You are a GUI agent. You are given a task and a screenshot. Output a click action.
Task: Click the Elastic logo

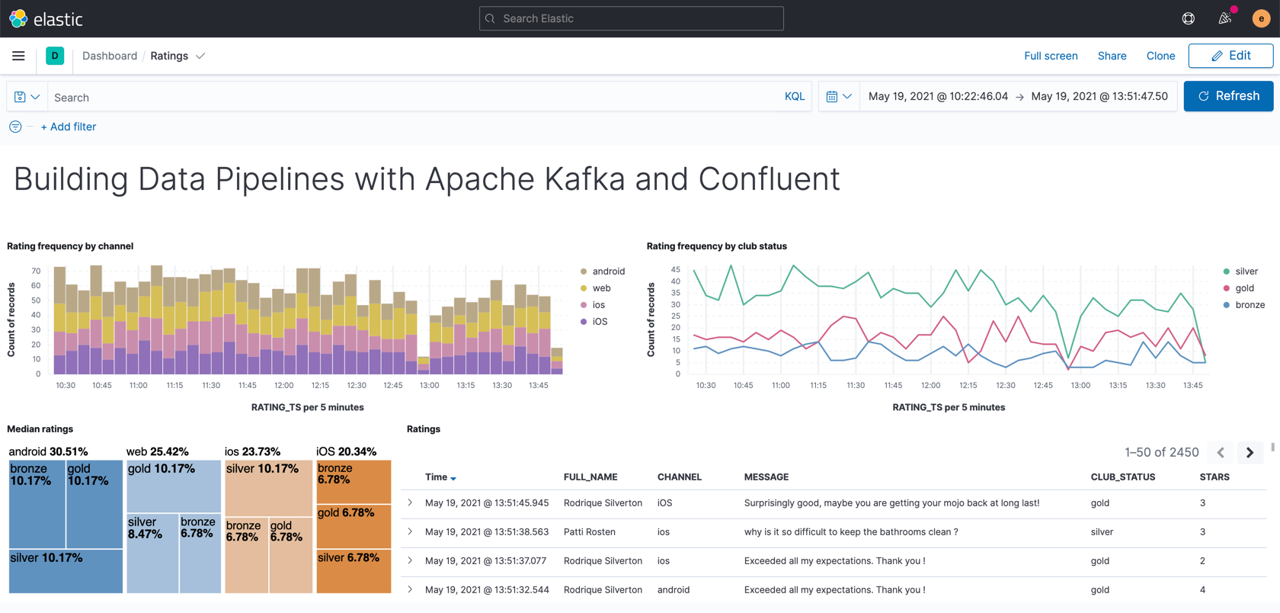pos(45,18)
